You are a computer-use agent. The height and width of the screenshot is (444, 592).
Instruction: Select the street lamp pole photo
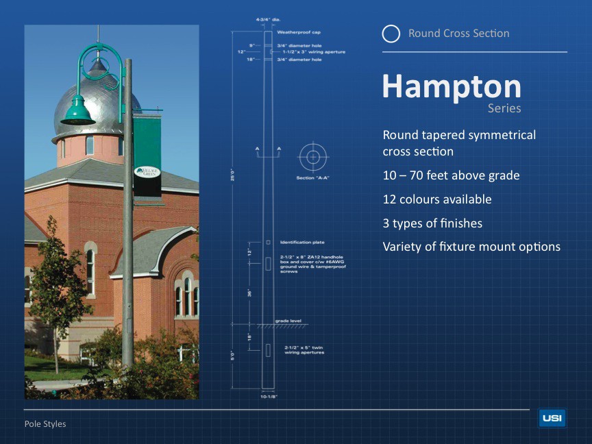point(112,212)
